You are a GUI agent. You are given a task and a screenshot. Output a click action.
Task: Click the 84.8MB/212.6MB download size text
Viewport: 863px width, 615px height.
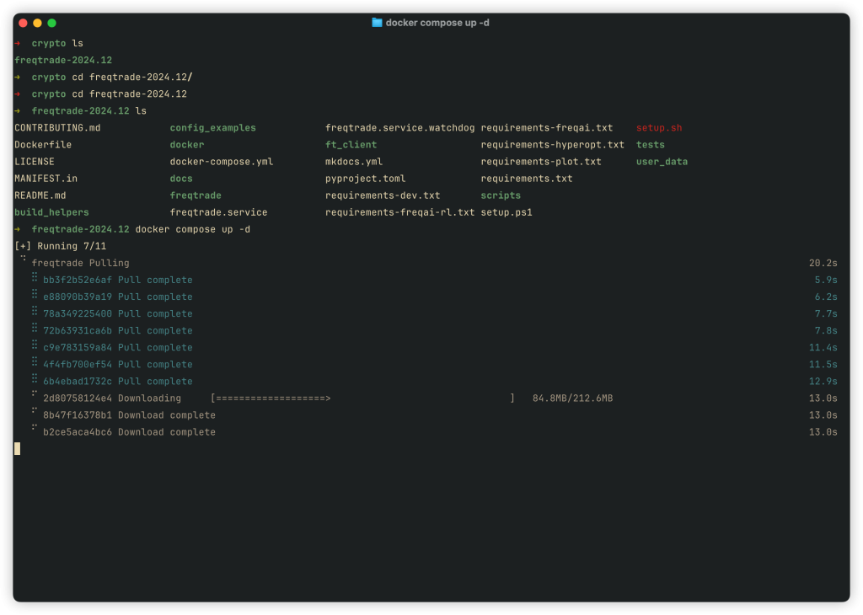pyautogui.click(x=572, y=398)
